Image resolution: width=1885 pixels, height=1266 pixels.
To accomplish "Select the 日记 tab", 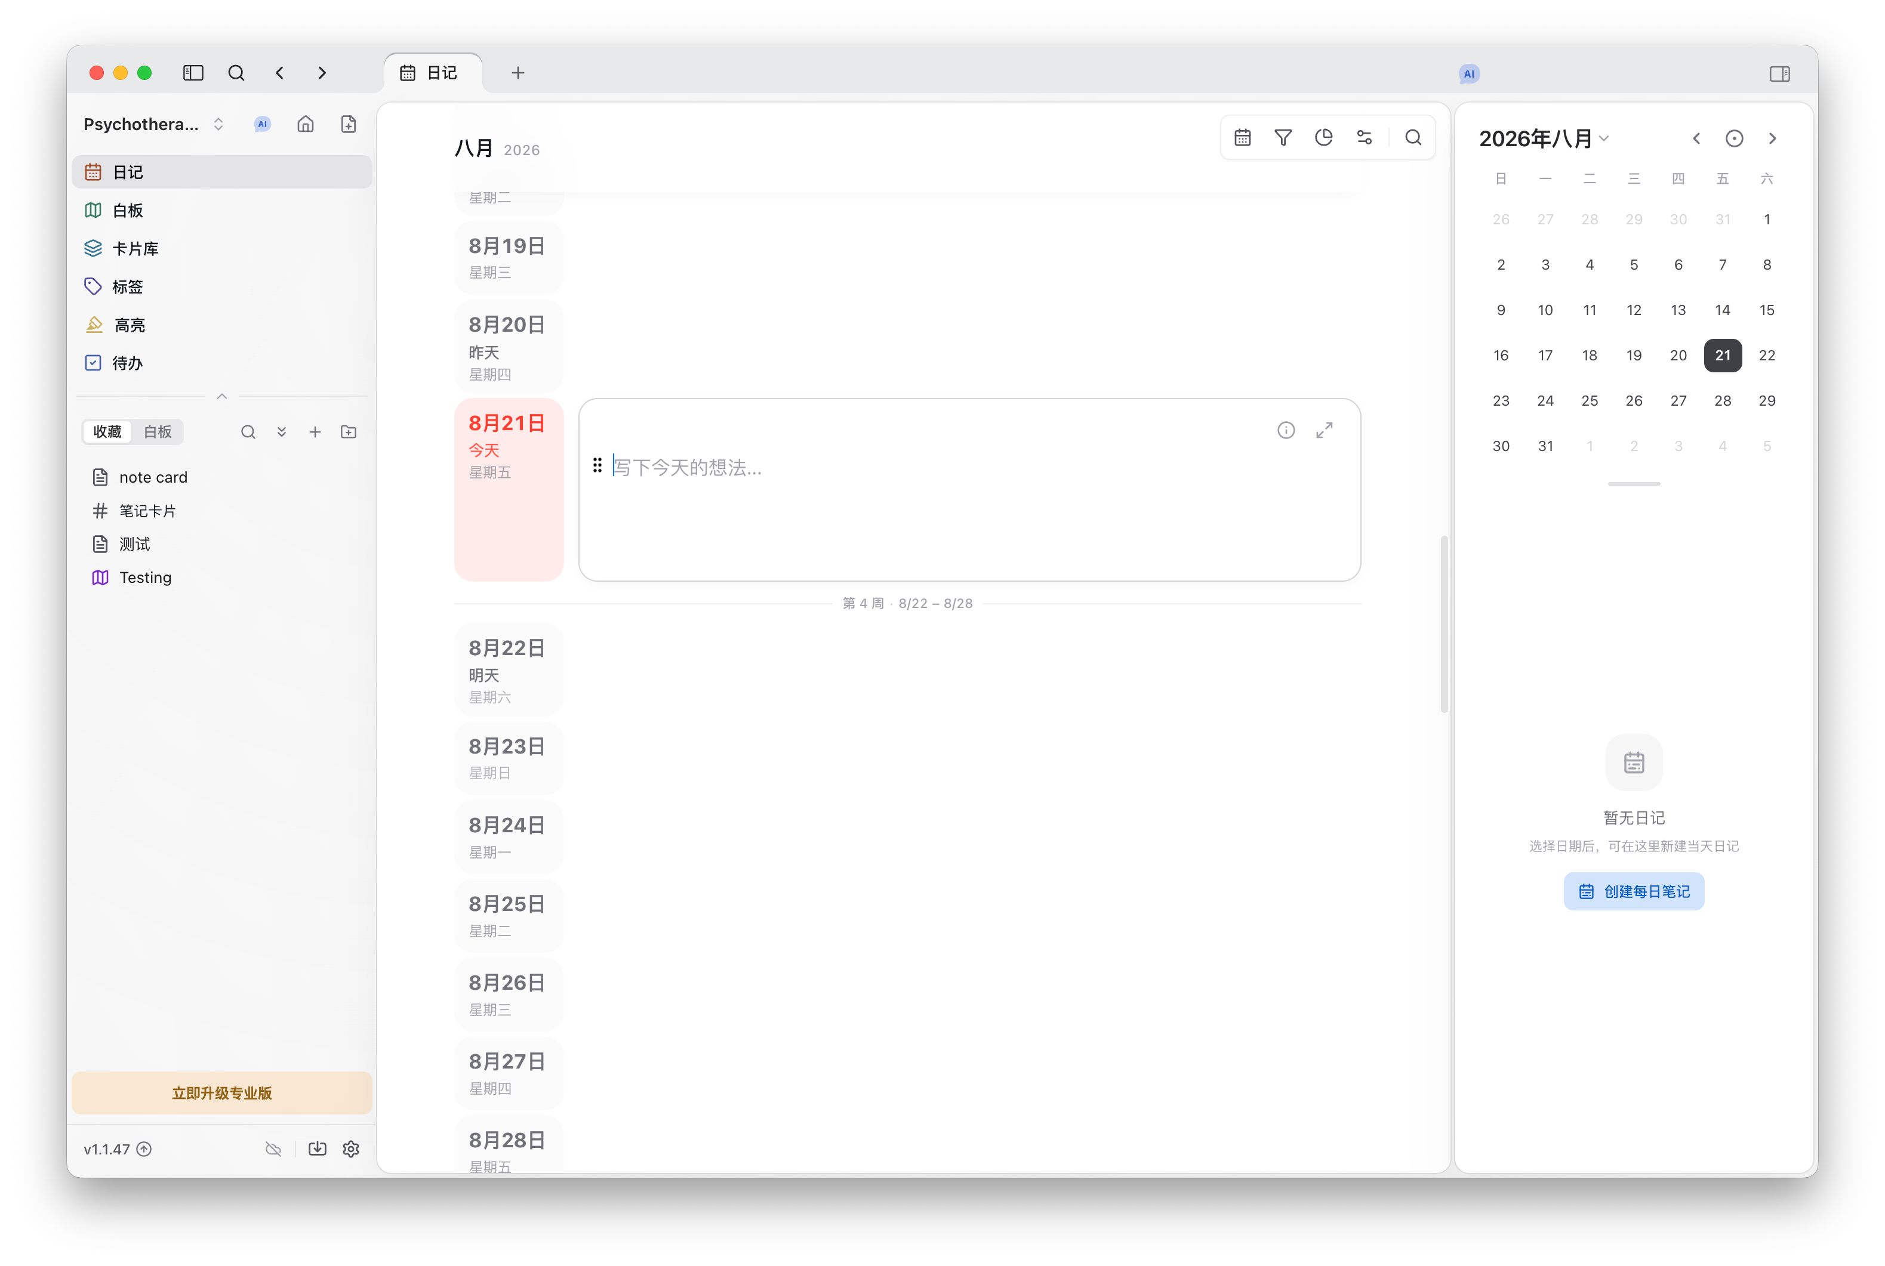I will 433,73.
